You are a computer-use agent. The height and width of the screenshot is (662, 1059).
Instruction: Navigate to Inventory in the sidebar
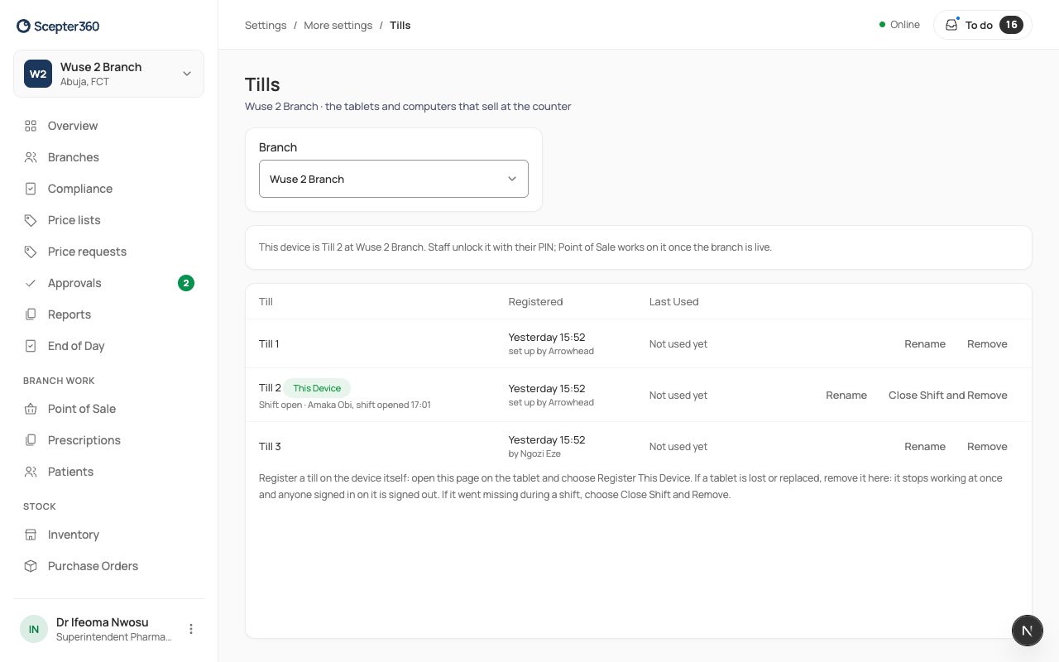point(108,535)
